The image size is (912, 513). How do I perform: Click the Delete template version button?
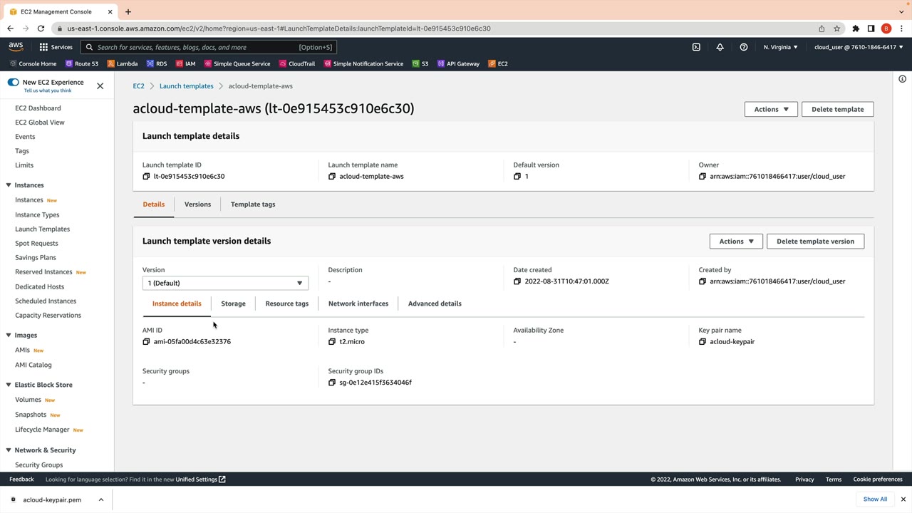tap(815, 242)
